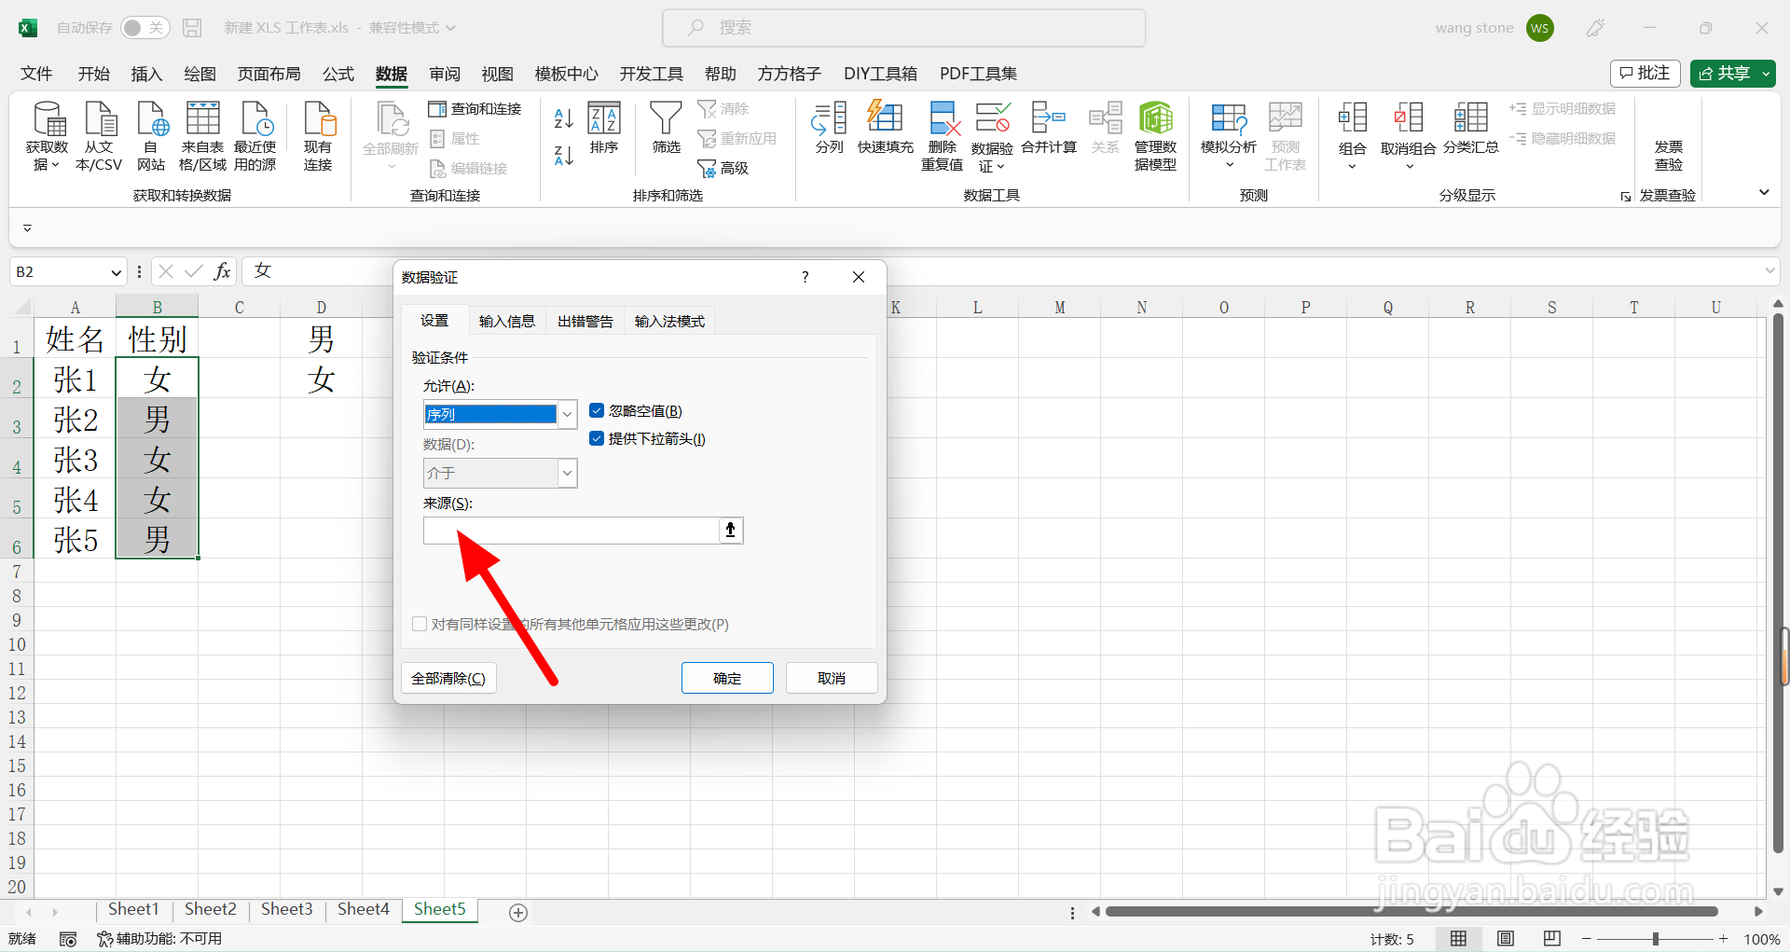Click the 发票查验 icon
The image size is (1790, 952).
coord(1668,155)
